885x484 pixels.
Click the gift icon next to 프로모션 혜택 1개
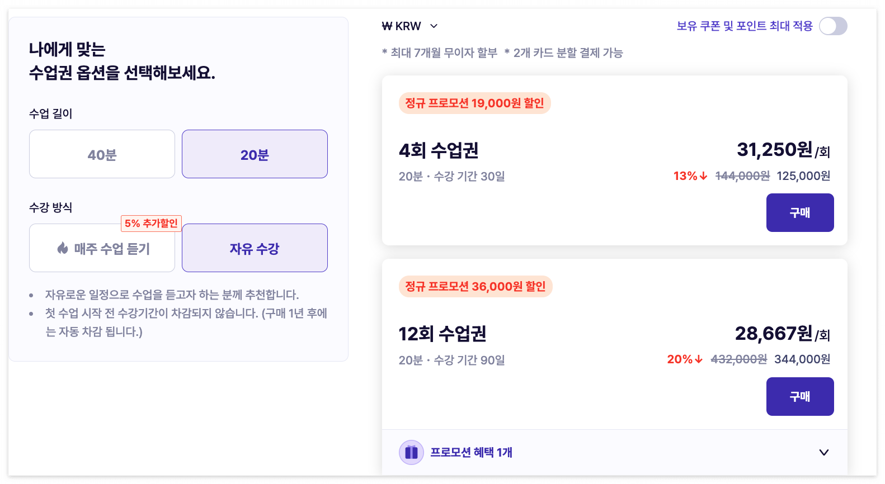(x=411, y=452)
